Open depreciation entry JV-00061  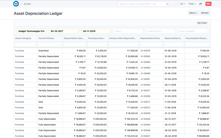click(145, 79)
